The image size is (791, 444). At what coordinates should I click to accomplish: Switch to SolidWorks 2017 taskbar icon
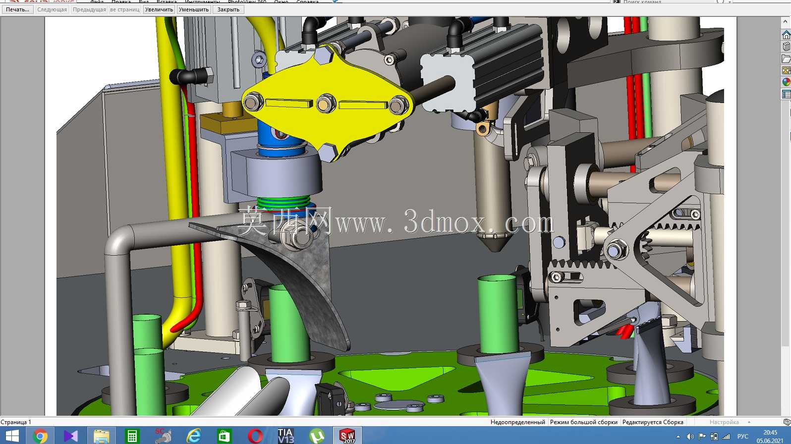point(347,436)
